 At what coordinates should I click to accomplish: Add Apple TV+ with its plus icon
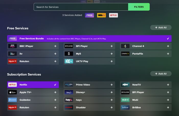pyautogui.click(x=55, y=92)
